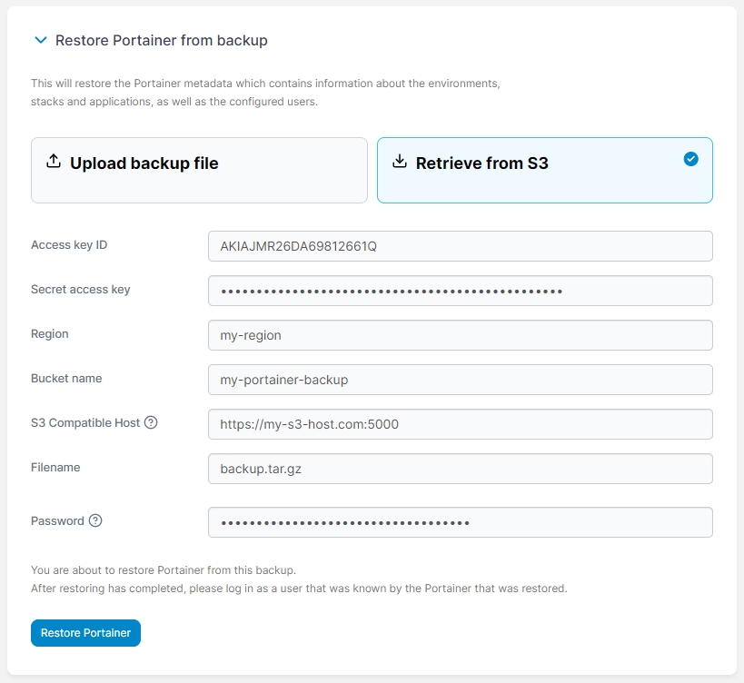Click into the Secret access key field
This screenshot has width=744, height=683.
460,291
